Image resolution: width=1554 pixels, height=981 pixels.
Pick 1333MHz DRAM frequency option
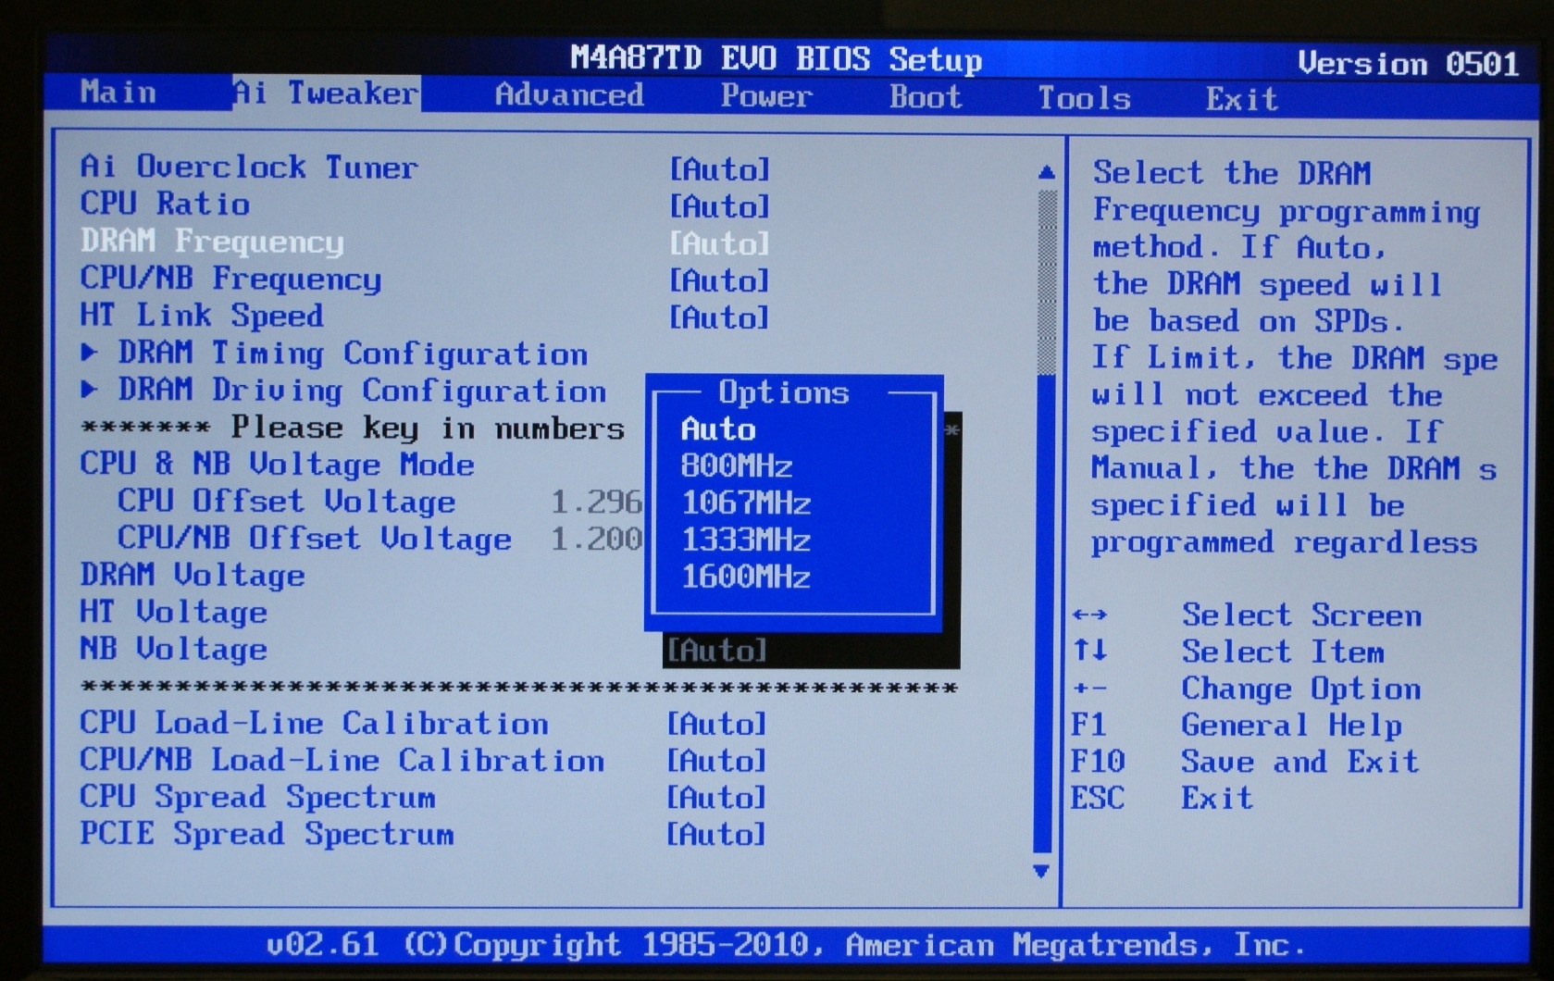pos(746,540)
